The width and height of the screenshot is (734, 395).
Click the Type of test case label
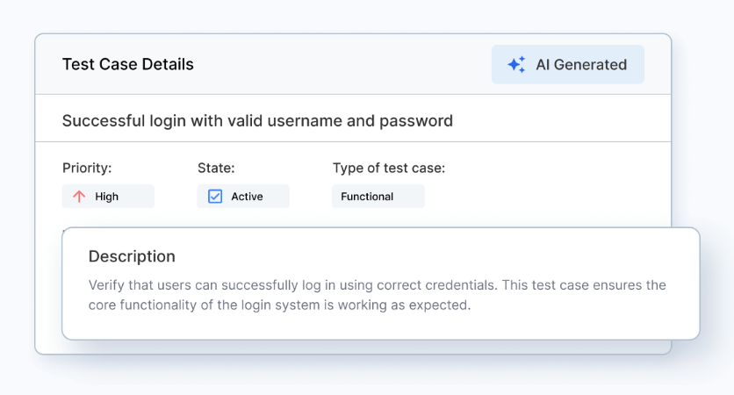(x=388, y=168)
